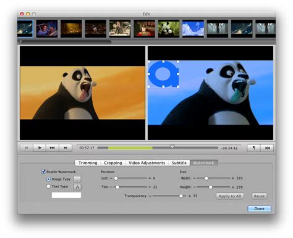
Task: Select the first highlighted thumbnail
Action: 25,28
